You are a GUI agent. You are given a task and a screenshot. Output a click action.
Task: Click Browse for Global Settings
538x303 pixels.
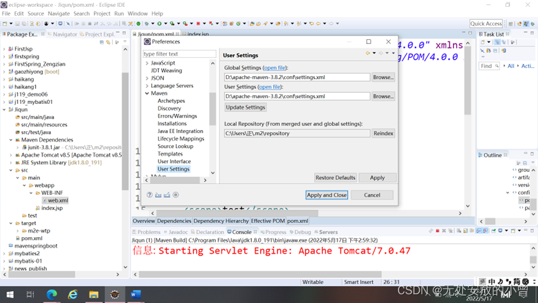click(383, 77)
